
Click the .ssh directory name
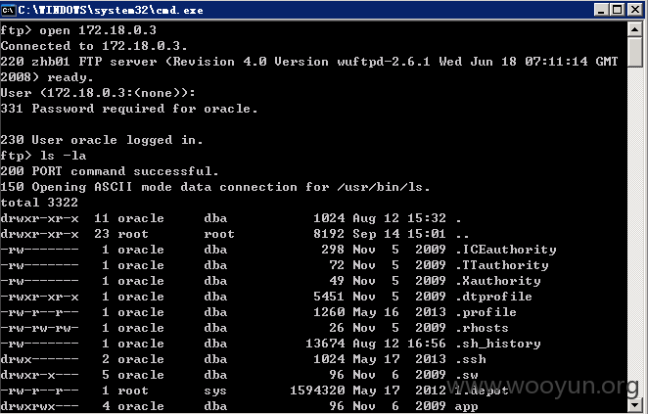[x=471, y=359]
